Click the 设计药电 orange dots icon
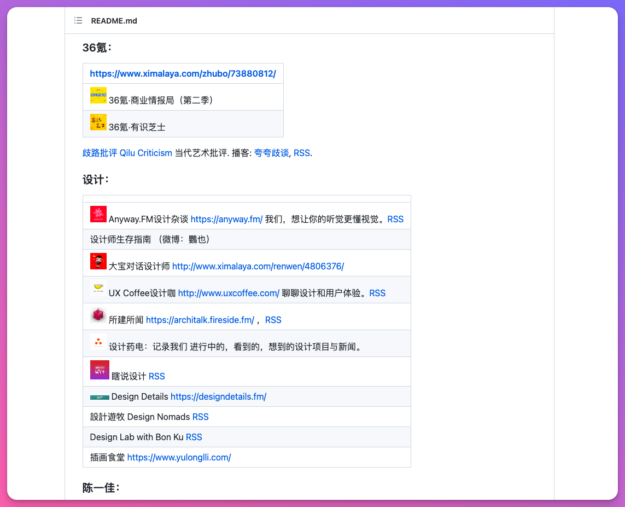 pos(98,341)
